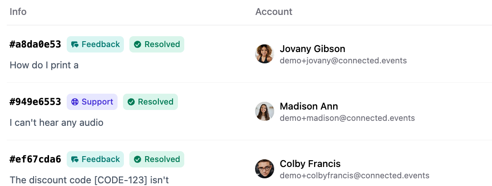The height and width of the screenshot is (186, 492).
Task: Click the Resolved checkmark icon on ticket #ef67cda6
Action: pyautogui.click(x=138, y=159)
